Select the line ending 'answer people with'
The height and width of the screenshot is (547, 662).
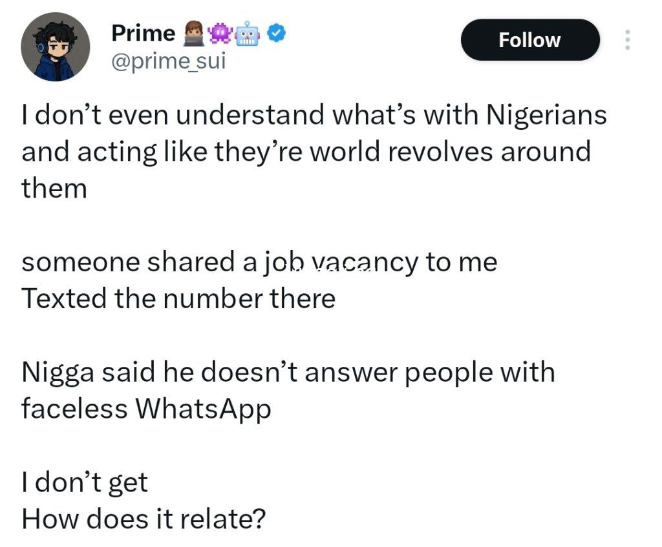288,373
